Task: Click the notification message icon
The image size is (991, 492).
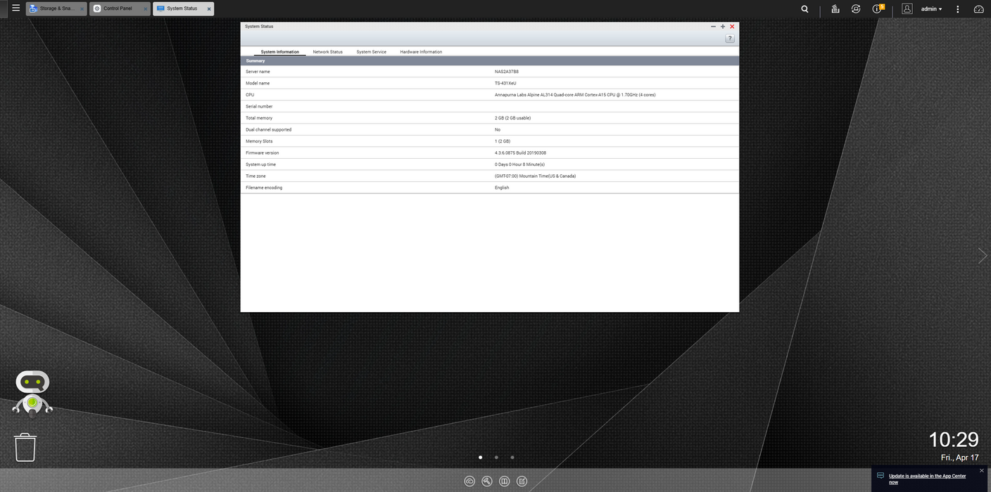Action: 880,476
